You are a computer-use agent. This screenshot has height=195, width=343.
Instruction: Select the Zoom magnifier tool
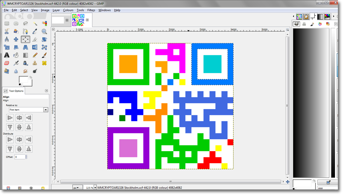44,31
